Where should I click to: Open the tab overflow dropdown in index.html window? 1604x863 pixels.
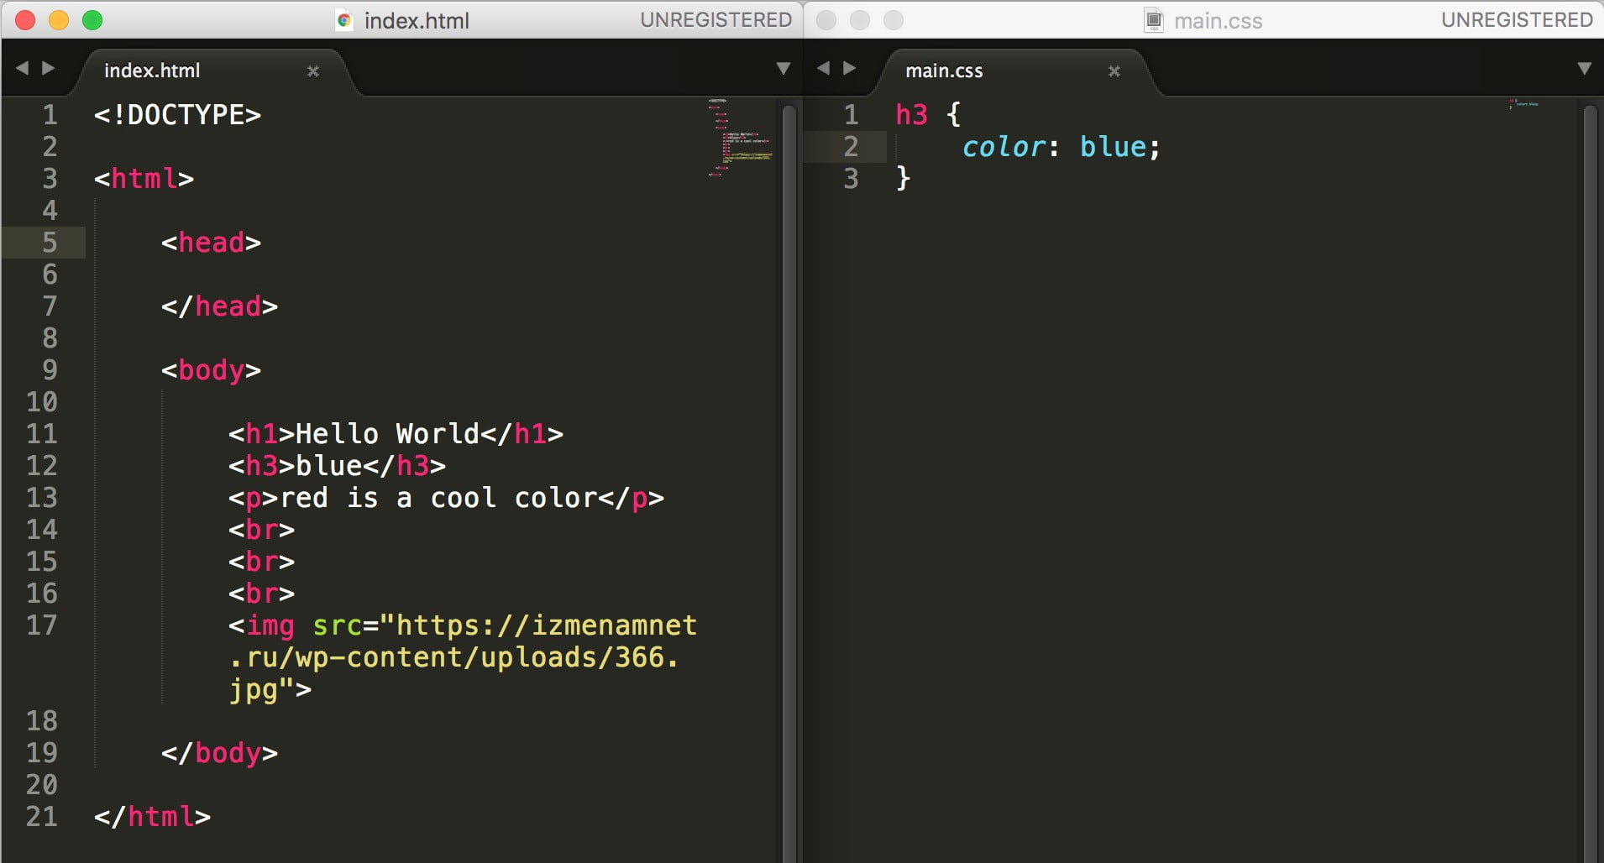click(783, 69)
